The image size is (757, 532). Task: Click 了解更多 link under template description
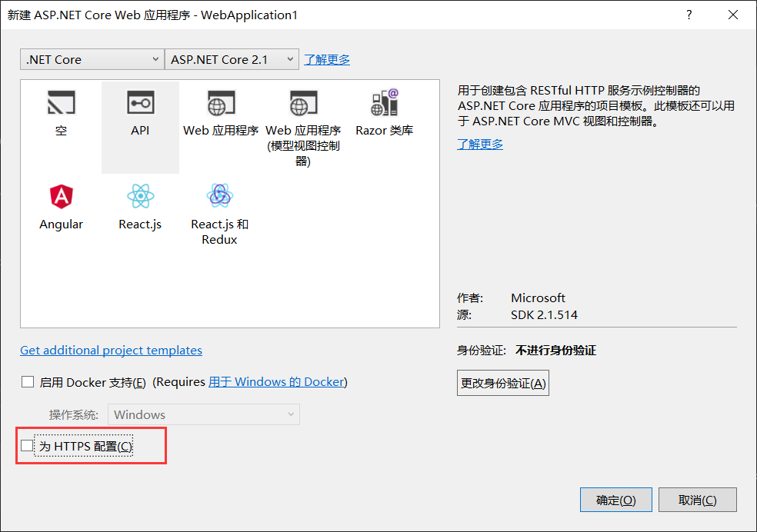pyautogui.click(x=480, y=145)
